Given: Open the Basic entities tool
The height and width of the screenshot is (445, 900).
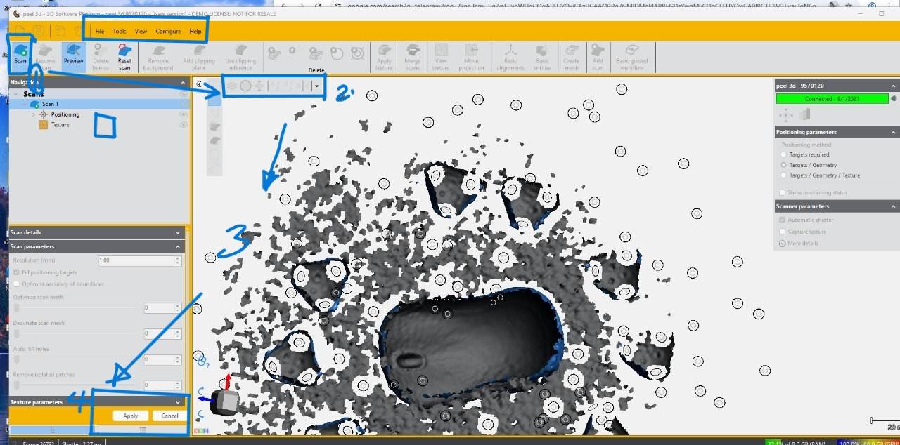Looking at the screenshot, I should (542, 58).
